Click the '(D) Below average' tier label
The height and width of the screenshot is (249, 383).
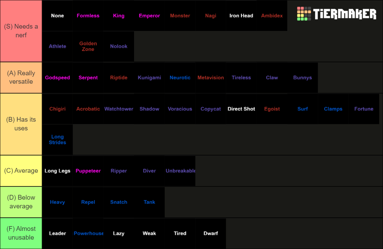click(21, 202)
